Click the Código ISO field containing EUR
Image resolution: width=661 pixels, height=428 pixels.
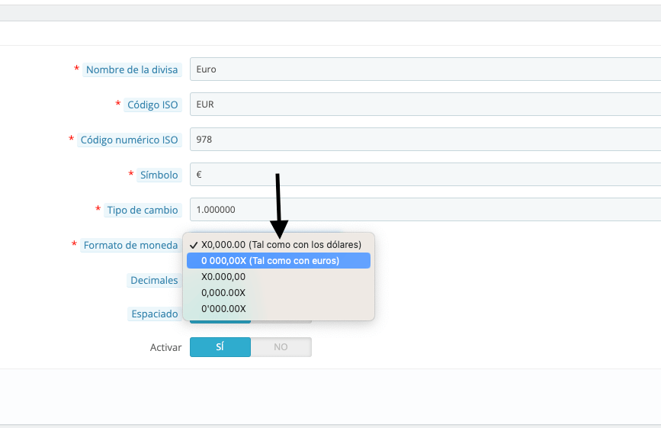(x=425, y=105)
